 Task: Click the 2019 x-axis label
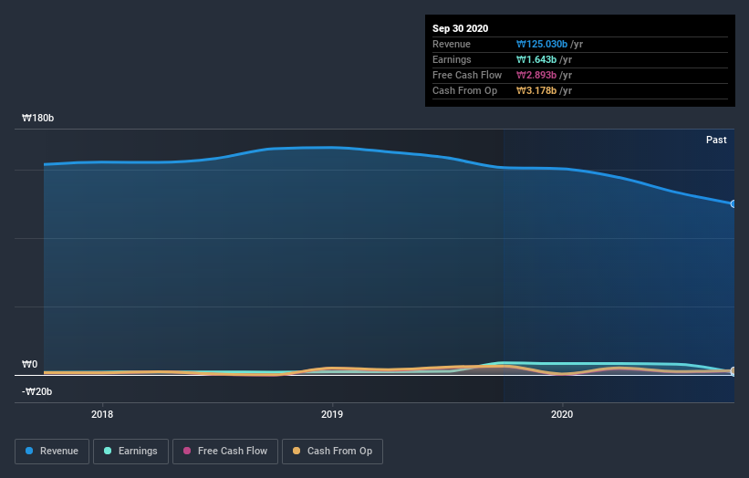tap(332, 414)
